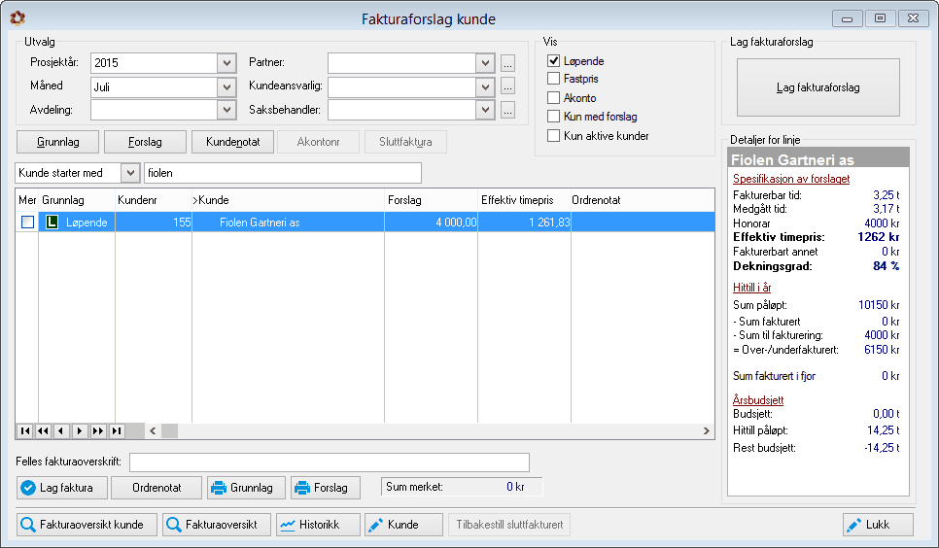The image size is (939, 548).
Task: Click the Kunde pencil icon
Action: click(375, 526)
